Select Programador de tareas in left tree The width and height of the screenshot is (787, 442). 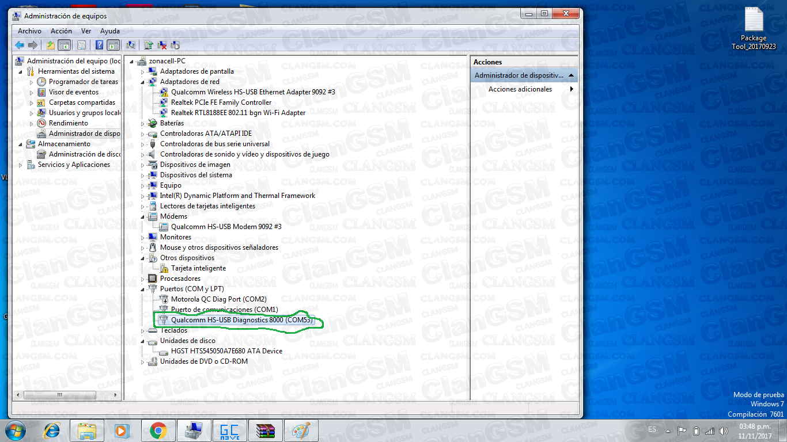pos(84,82)
